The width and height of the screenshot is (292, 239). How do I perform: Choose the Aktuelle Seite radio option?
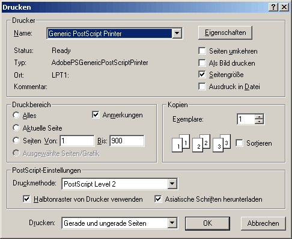tap(16, 128)
